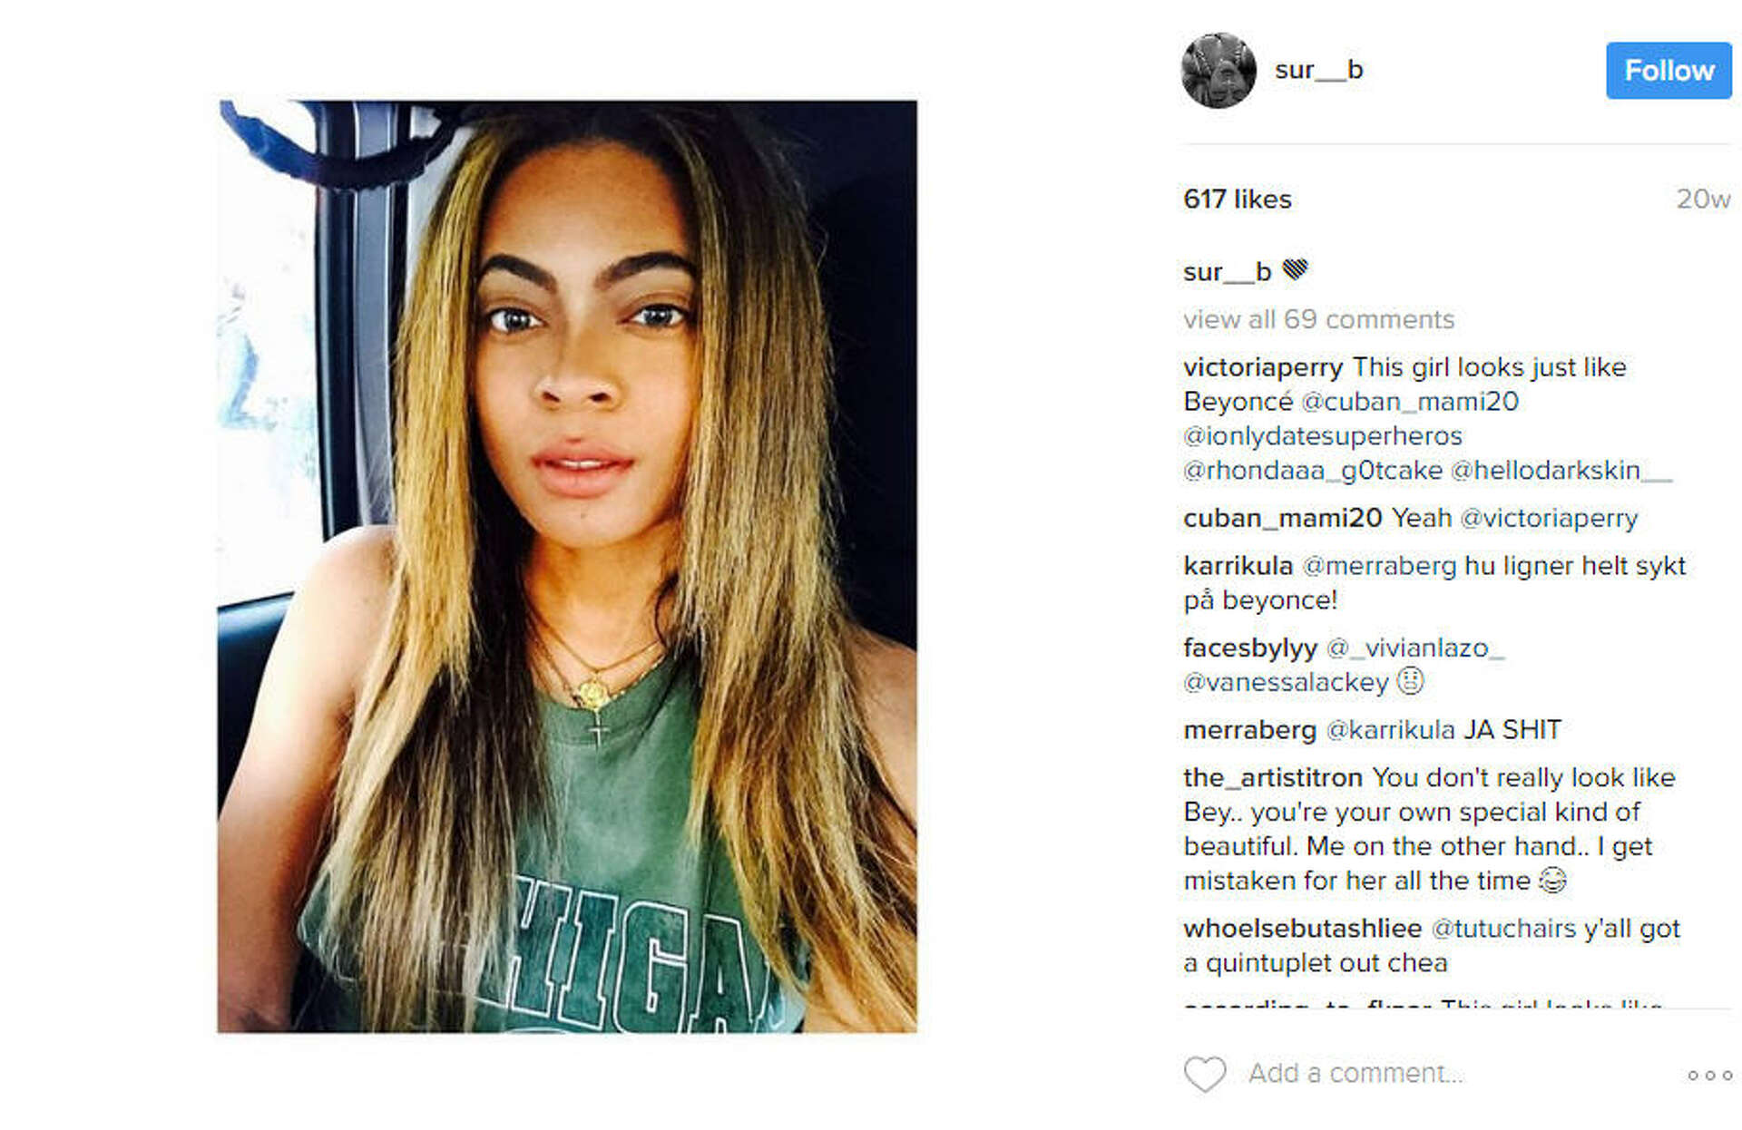1742x1130 pixels.
Task: Open the three-dot more options menu
Action: 1709,1076
